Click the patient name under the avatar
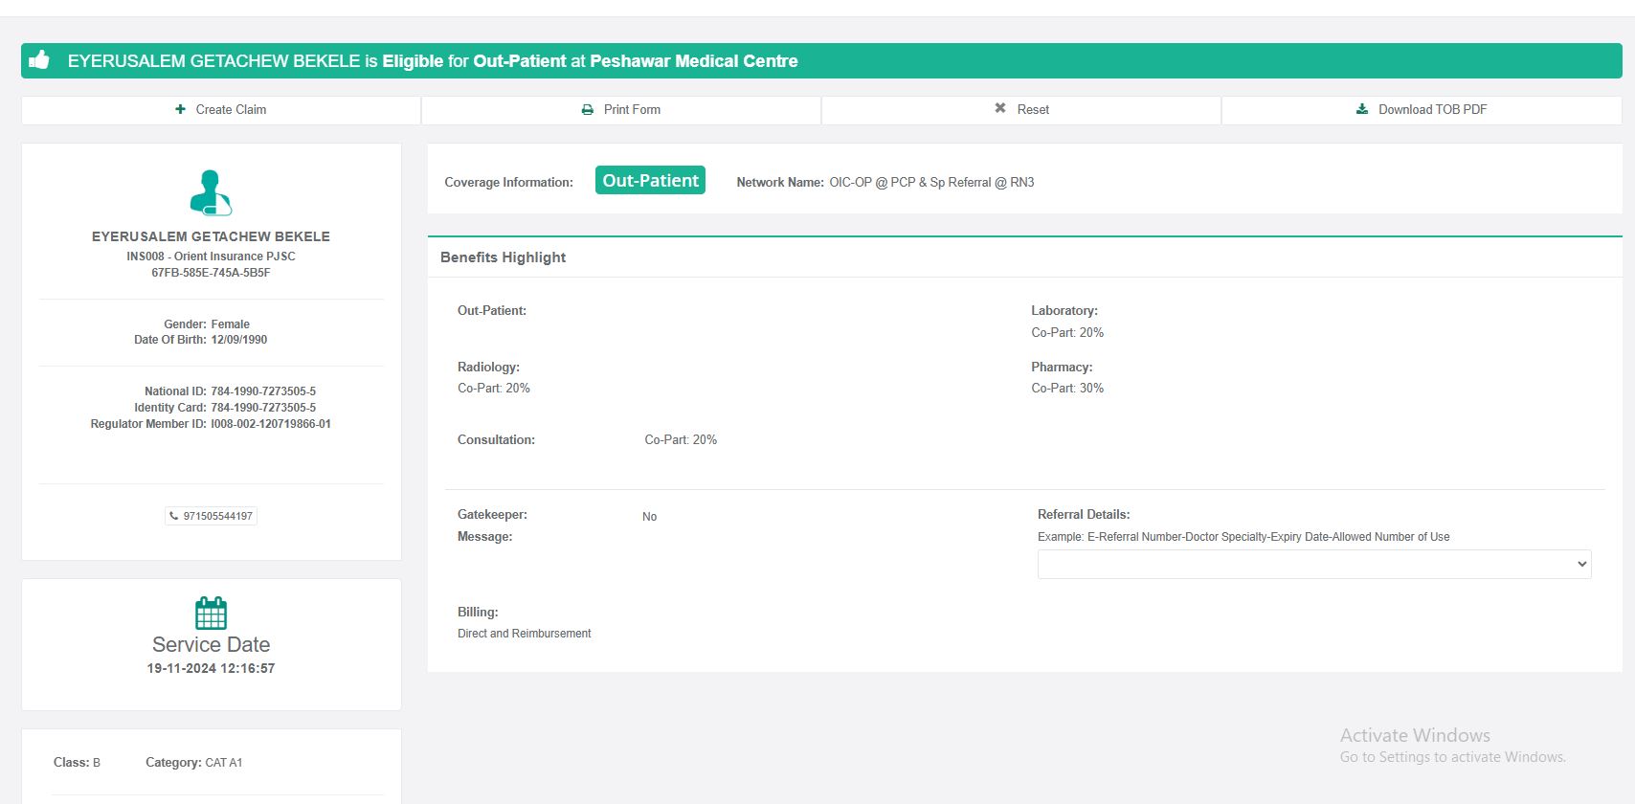The image size is (1635, 804). (x=211, y=236)
